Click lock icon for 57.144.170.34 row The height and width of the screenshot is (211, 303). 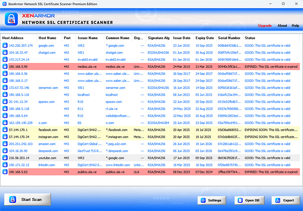[x=5, y=137]
